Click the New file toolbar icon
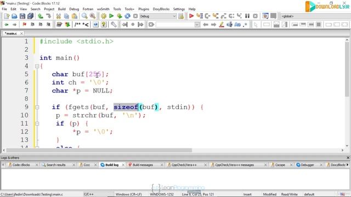Screen dimensions: 351x197 (x=7, y=16)
